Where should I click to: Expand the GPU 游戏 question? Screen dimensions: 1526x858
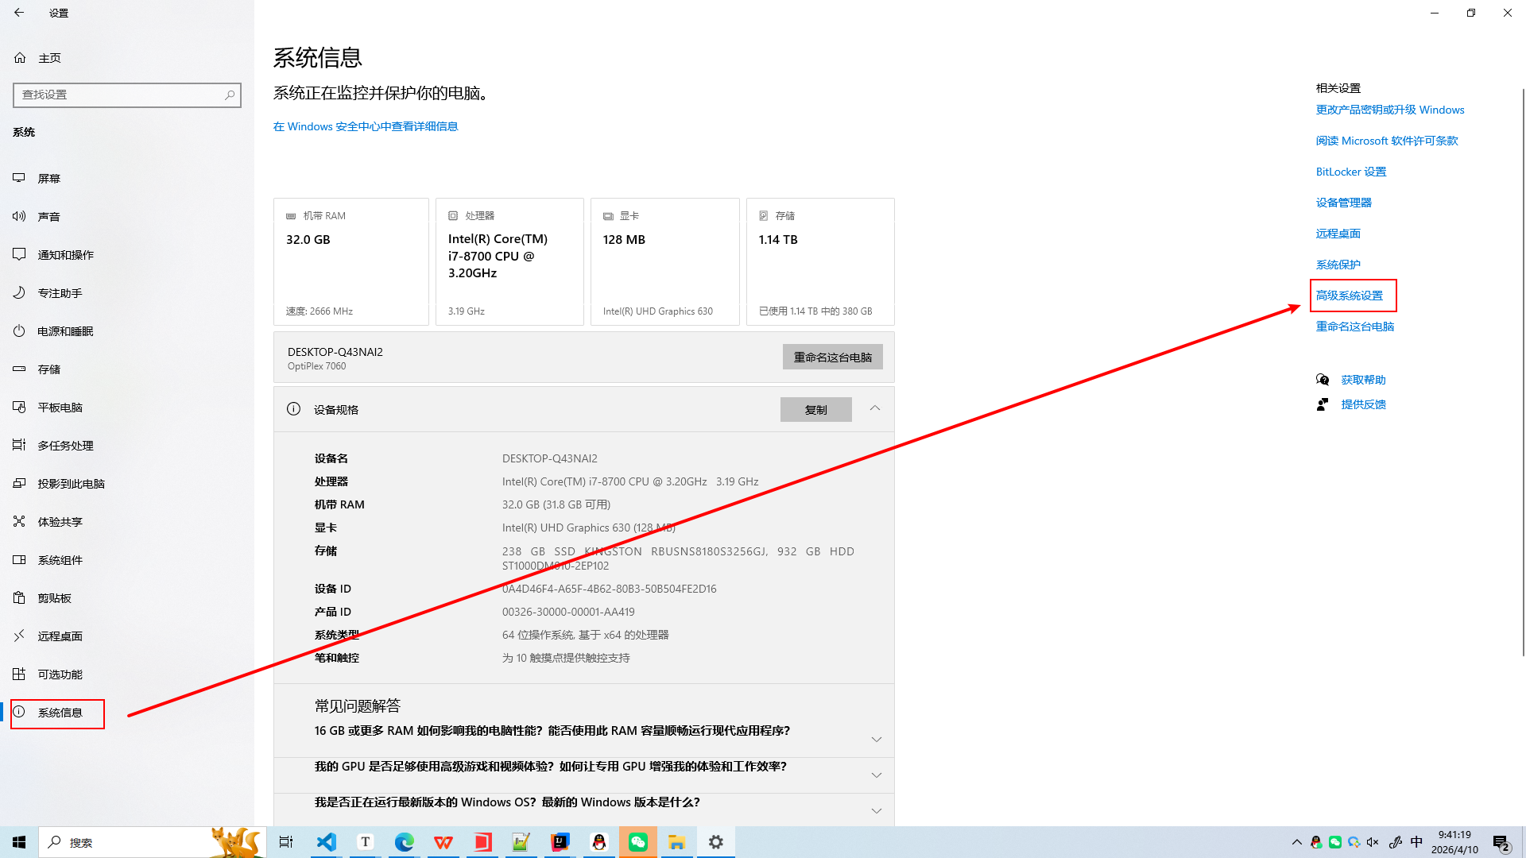click(x=877, y=775)
